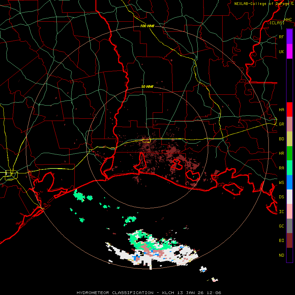
Task: Click the 100 NMI range ring label
Action: 147,26
